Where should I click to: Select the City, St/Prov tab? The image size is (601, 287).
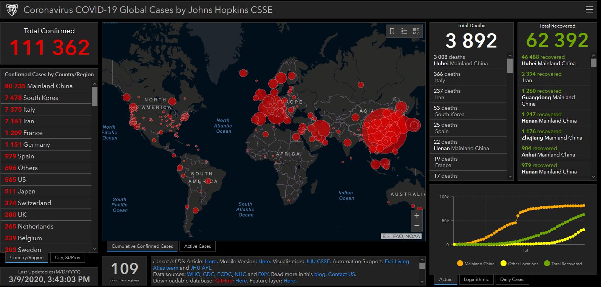[68, 258]
